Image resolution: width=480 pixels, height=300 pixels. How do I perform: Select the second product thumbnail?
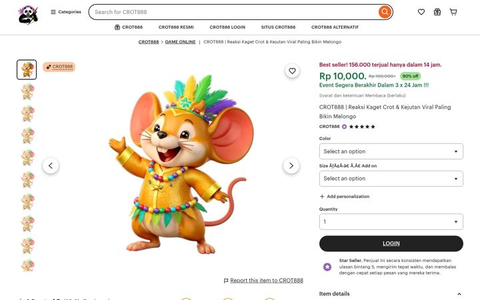pos(27,91)
